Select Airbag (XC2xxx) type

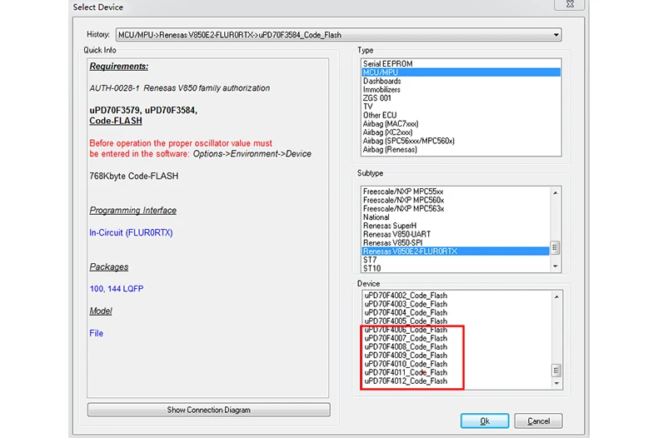pyautogui.click(x=461, y=132)
